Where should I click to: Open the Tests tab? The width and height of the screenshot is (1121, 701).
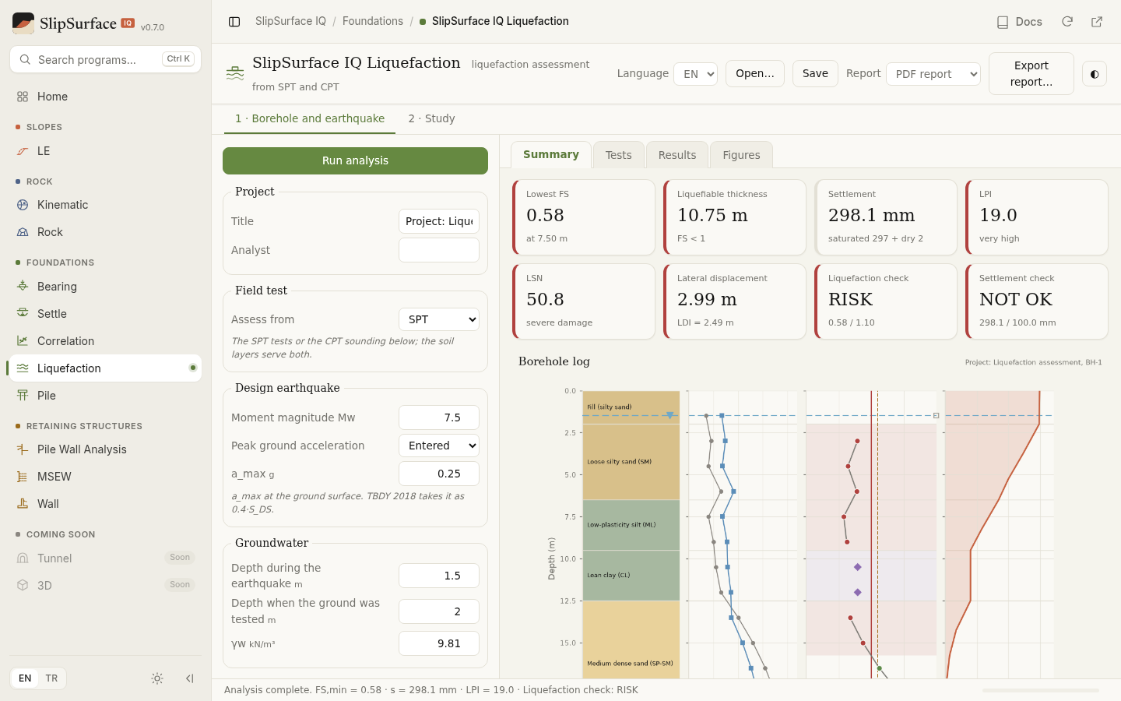[619, 155]
